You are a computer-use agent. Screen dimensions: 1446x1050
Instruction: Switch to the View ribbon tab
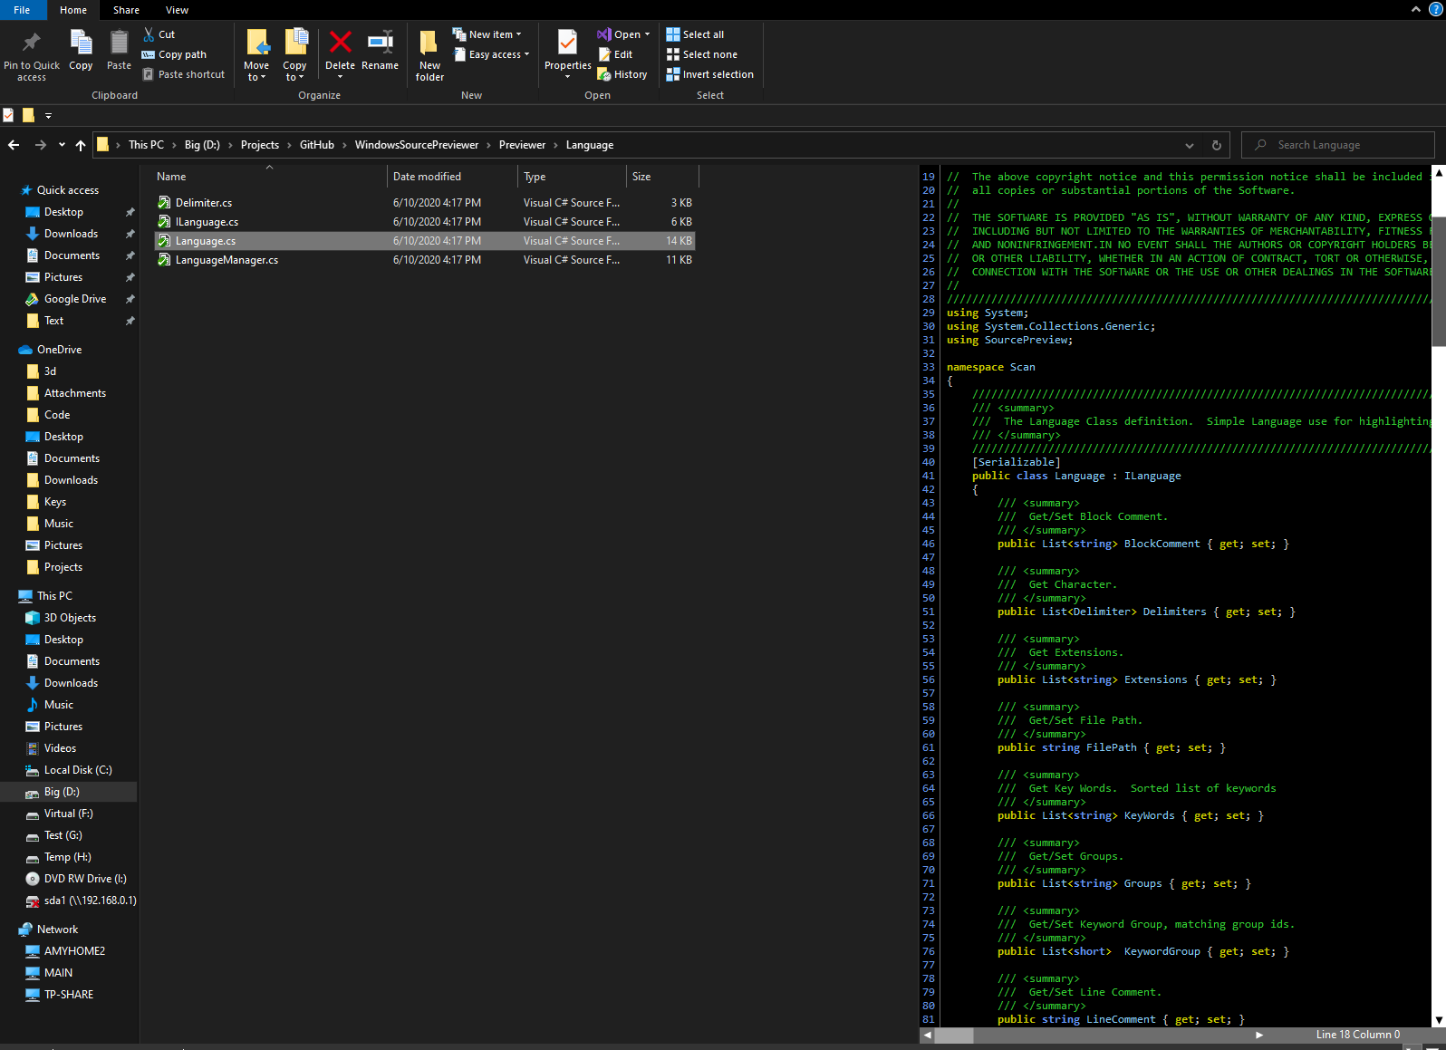(177, 10)
